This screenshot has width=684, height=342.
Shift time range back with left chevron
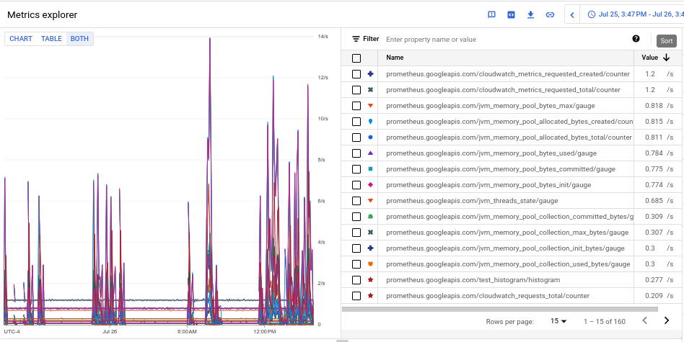click(572, 14)
